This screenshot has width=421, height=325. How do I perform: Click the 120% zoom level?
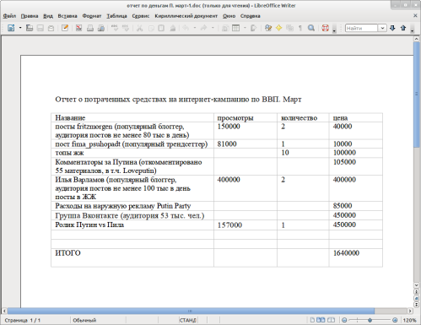coord(409,320)
